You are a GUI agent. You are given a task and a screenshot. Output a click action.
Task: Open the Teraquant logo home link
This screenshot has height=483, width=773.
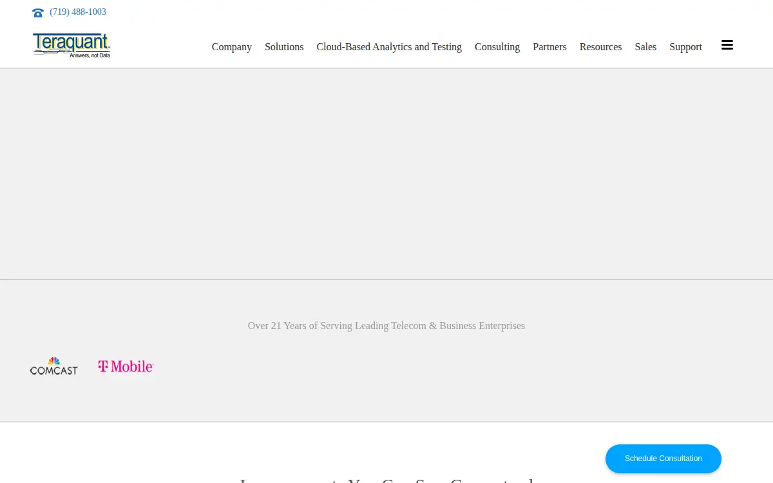click(72, 46)
